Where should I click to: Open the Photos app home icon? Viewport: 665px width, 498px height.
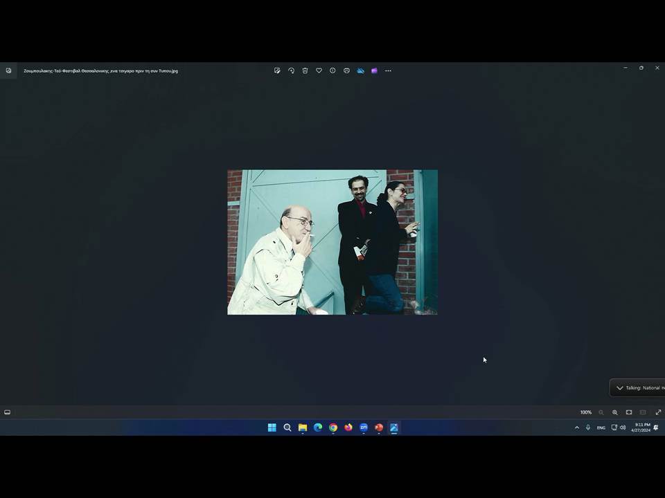tap(8, 71)
